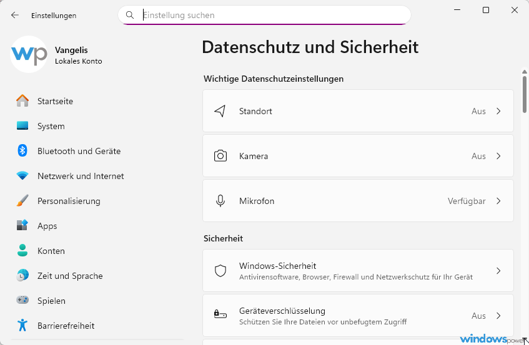Expand the Mikrofon row chevron

tap(498, 201)
